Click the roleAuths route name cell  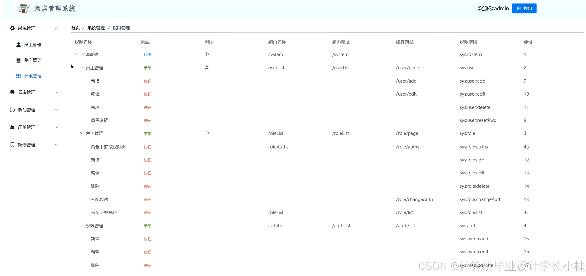coord(278,147)
